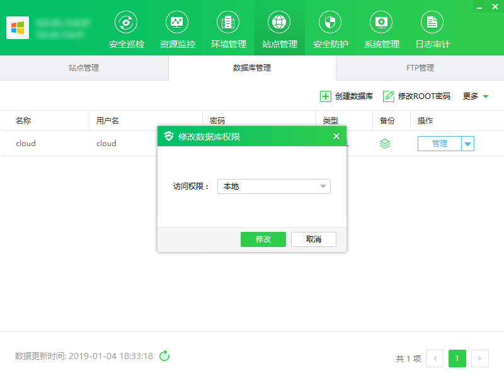The height and width of the screenshot is (378, 504).
Task: Select the cloud username cell
Action: [106, 144]
